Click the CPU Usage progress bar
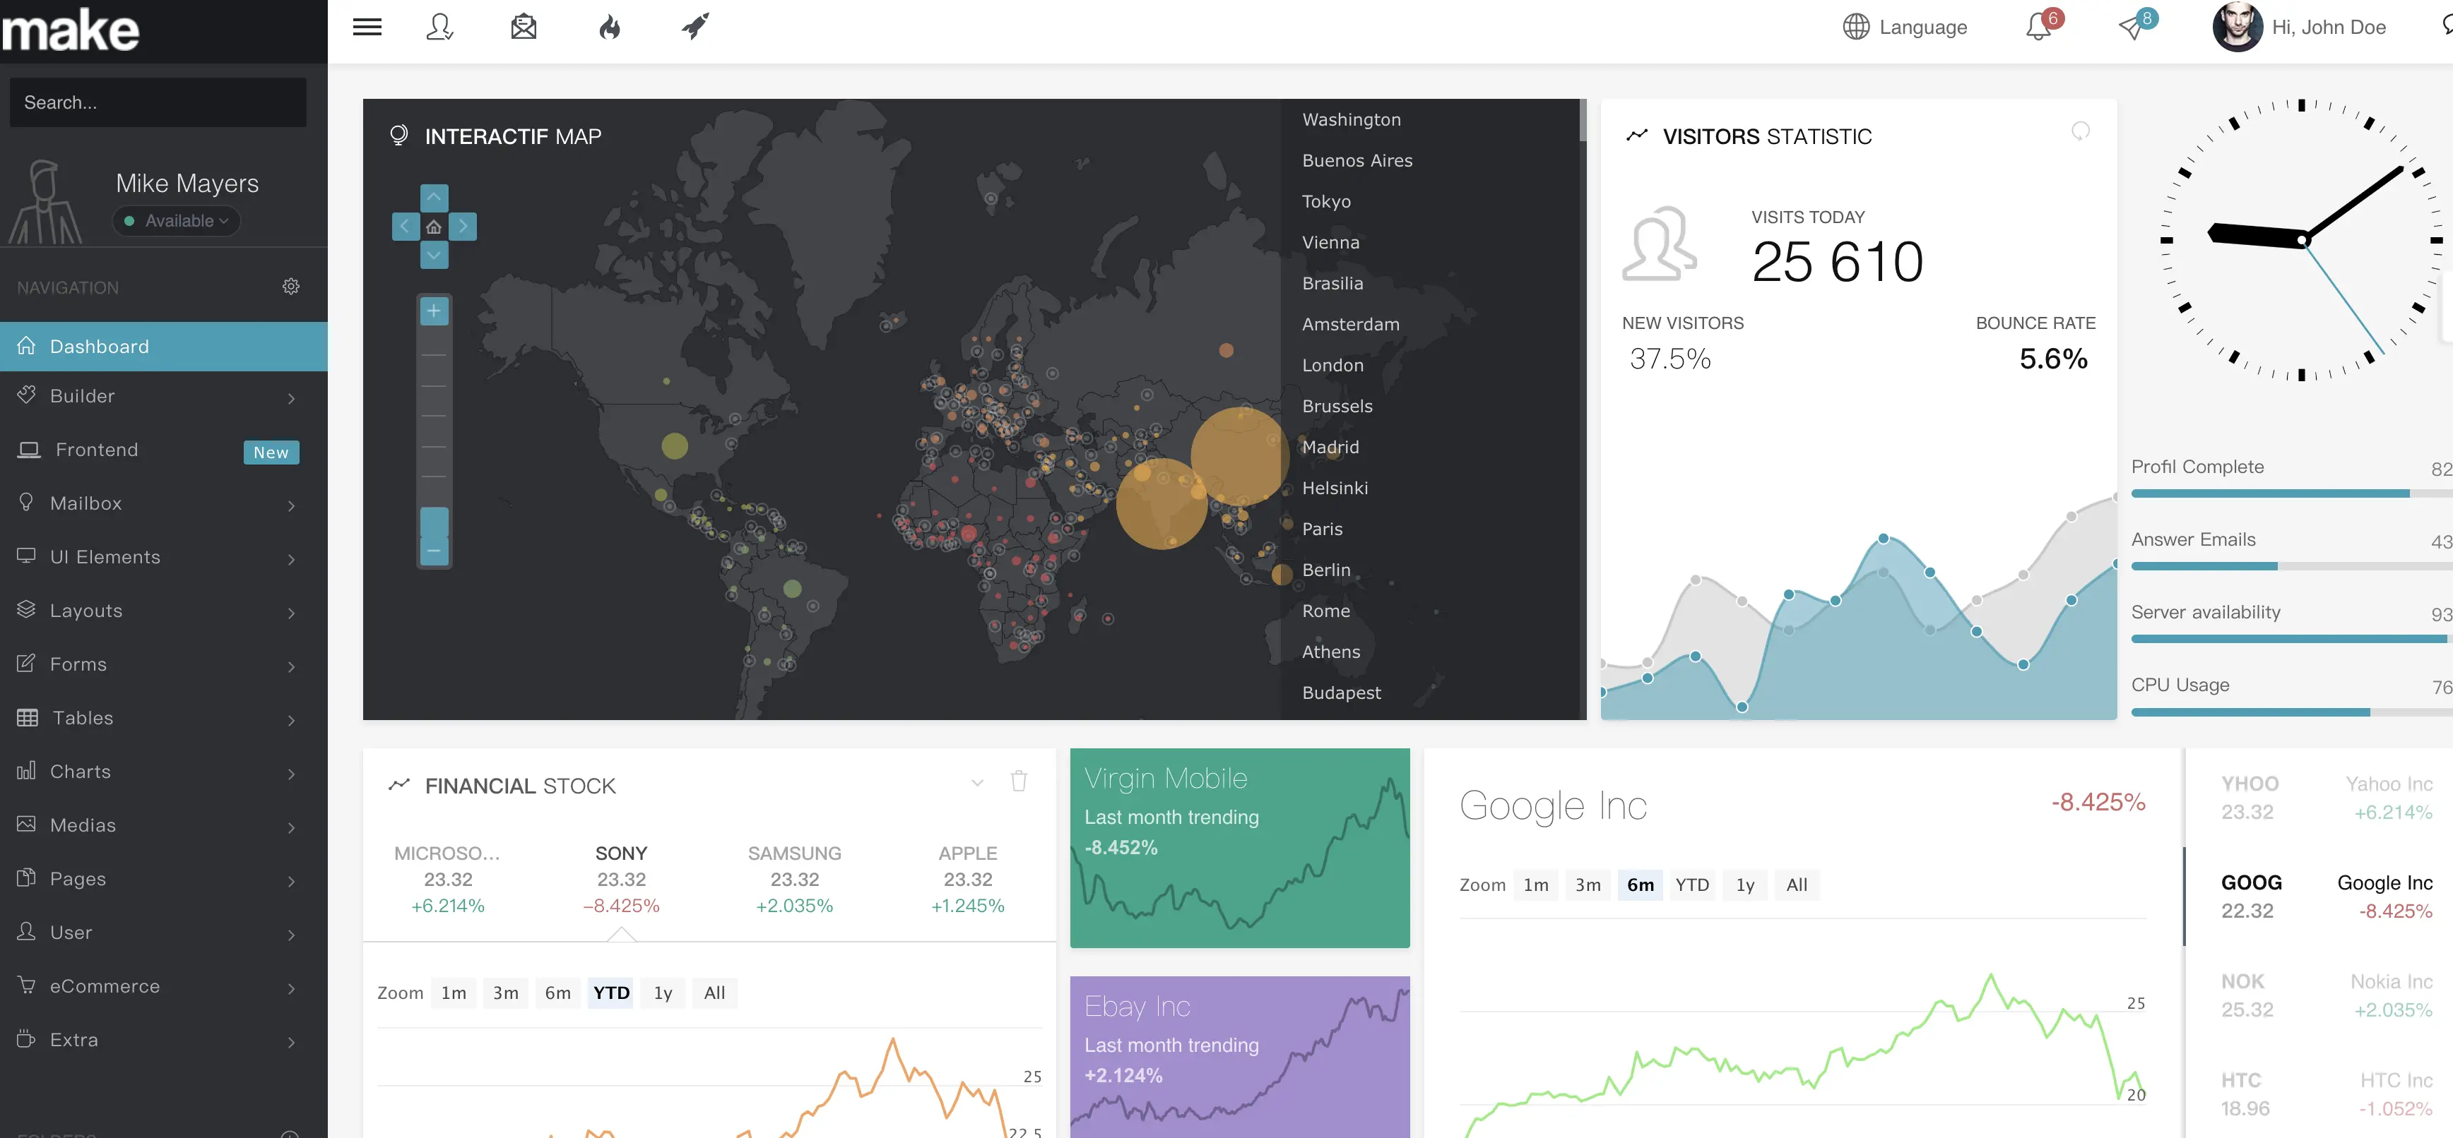The image size is (2453, 1138). (2291, 712)
